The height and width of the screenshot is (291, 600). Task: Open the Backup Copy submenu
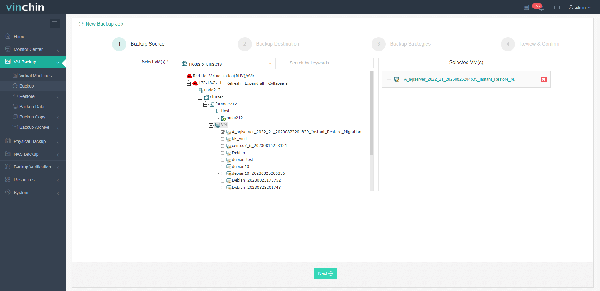click(33, 117)
